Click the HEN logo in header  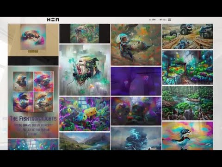pos(53,19)
